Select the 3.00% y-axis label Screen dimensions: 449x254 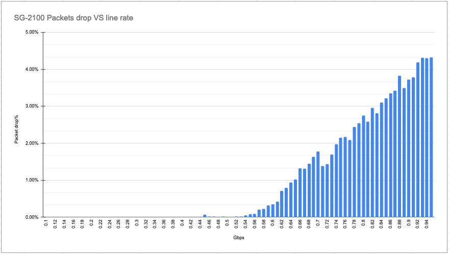point(32,106)
